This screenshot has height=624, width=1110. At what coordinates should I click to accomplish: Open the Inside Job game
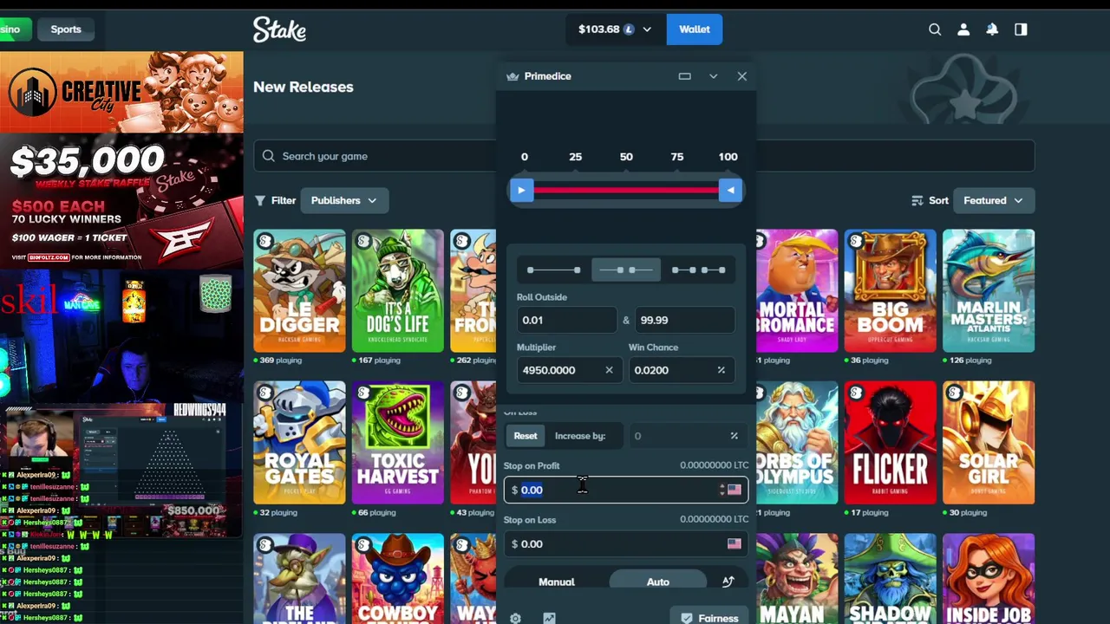[x=989, y=579]
